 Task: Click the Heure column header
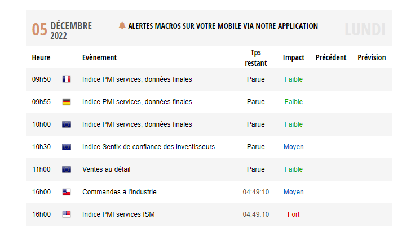point(41,57)
